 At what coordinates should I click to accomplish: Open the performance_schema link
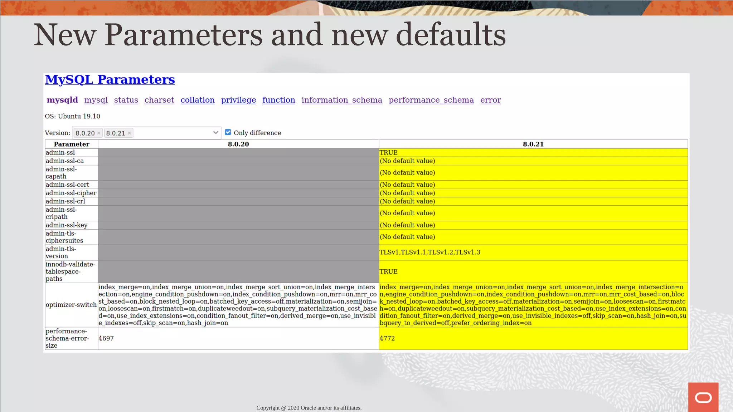coord(431,100)
